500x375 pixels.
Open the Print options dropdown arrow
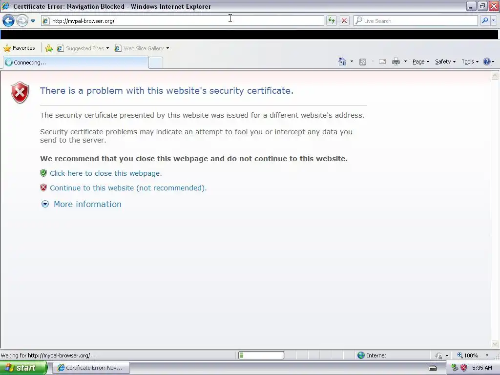405,62
